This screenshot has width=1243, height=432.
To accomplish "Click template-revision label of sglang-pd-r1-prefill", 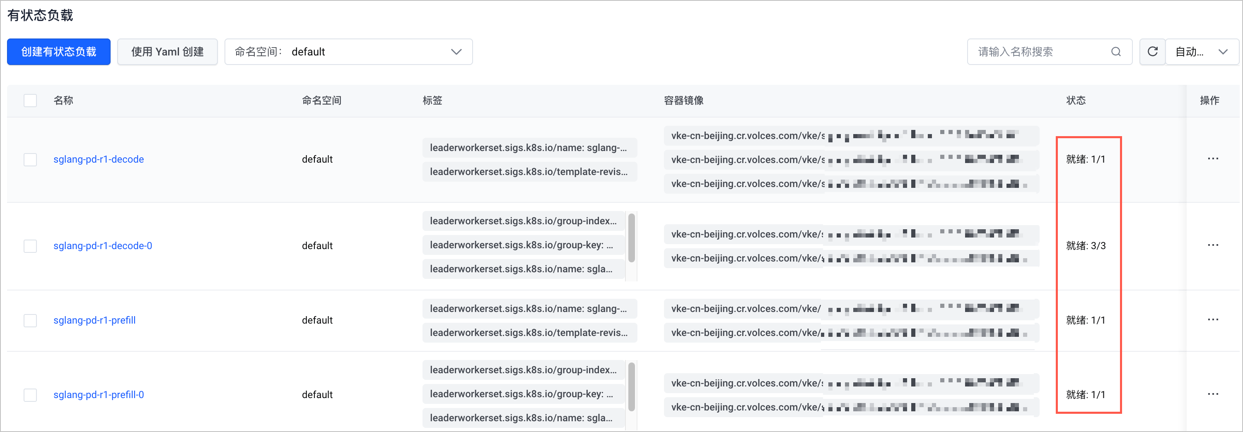I will click(530, 333).
